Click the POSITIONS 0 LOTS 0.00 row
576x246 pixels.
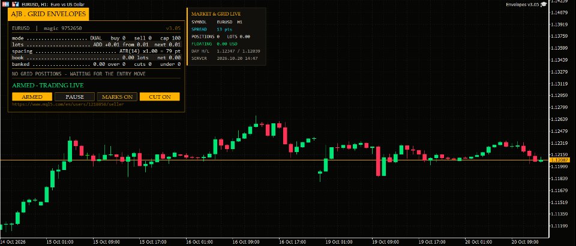[221, 37]
